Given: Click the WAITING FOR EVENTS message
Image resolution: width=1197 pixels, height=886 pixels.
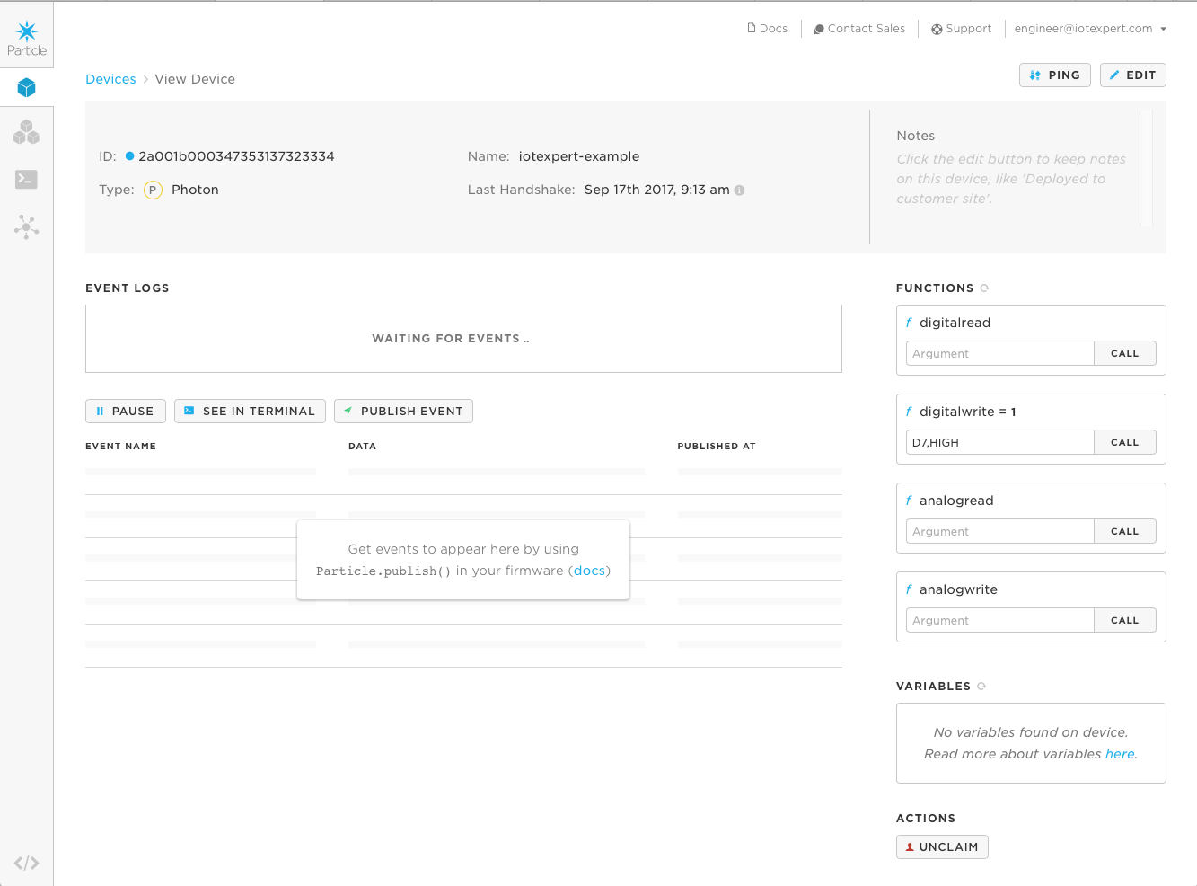Looking at the screenshot, I should [x=451, y=339].
